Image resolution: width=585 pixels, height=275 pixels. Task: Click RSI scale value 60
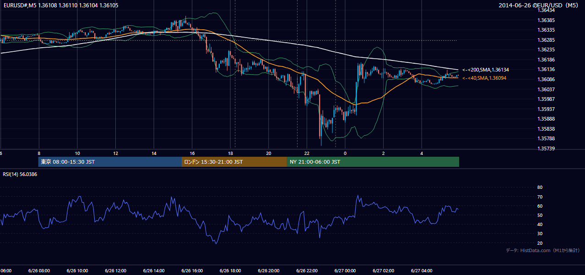point(540,206)
